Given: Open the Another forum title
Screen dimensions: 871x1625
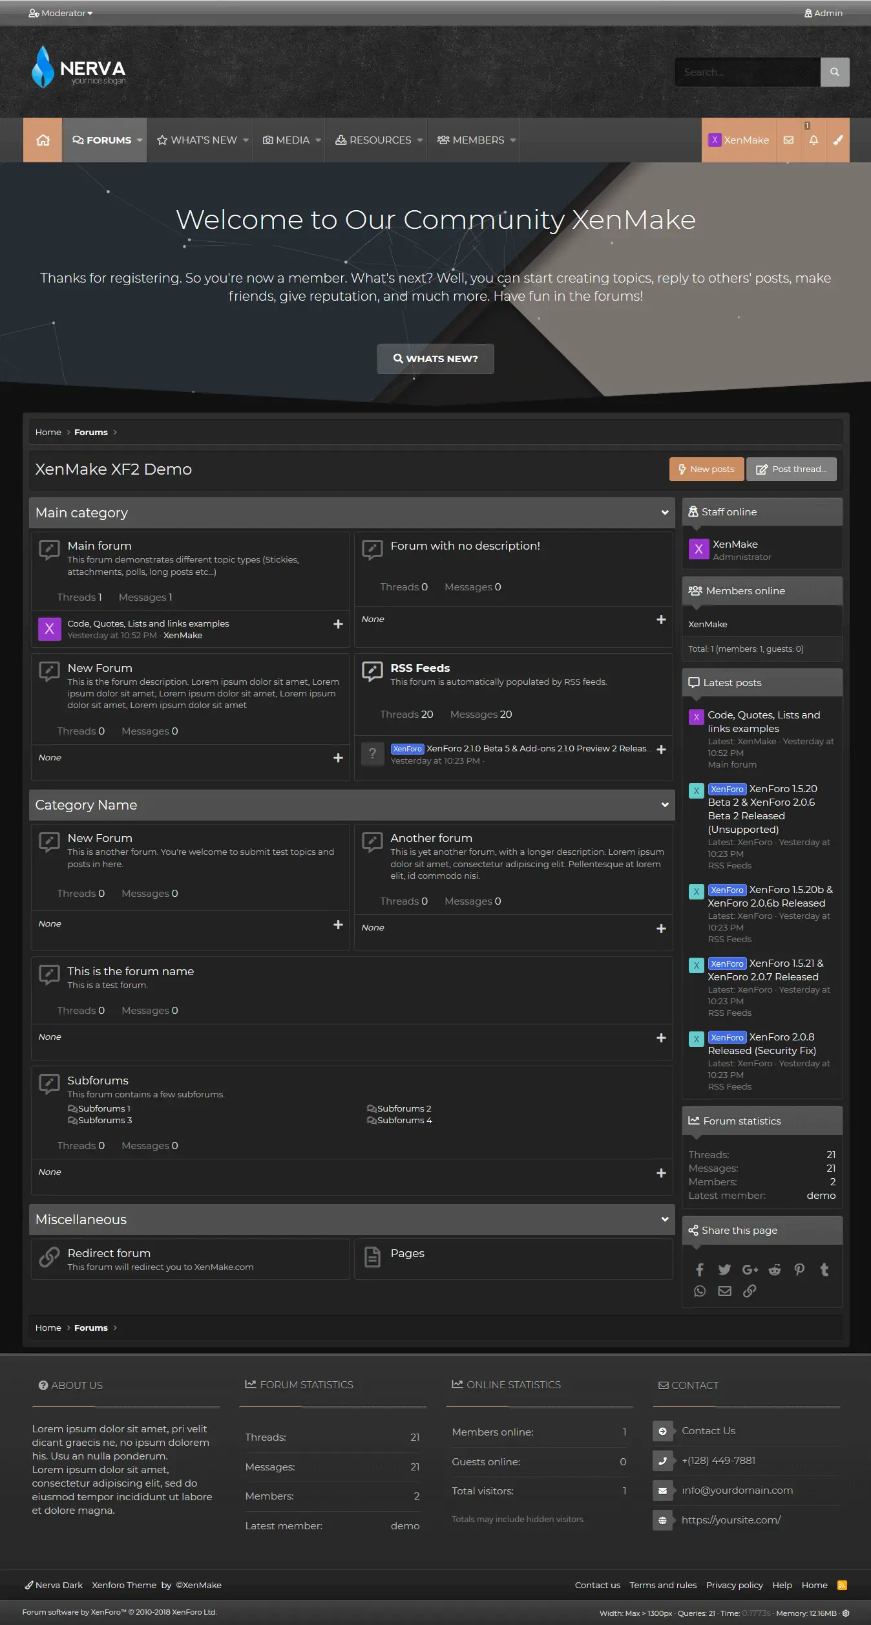Looking at the screenshot, I should 431,838.
